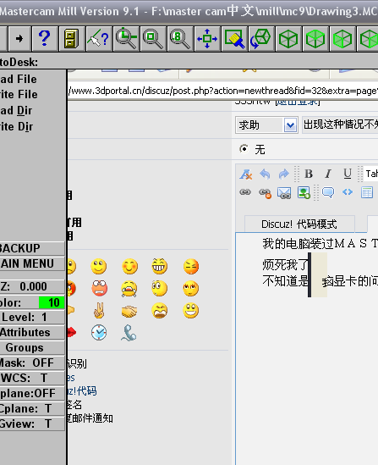Click the unzoom magnifier icon
The height and width of the screenshot is (465, 378).
(x=153, y=39)
